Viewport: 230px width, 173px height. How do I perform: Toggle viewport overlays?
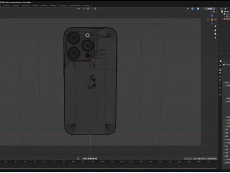[198, 9]
